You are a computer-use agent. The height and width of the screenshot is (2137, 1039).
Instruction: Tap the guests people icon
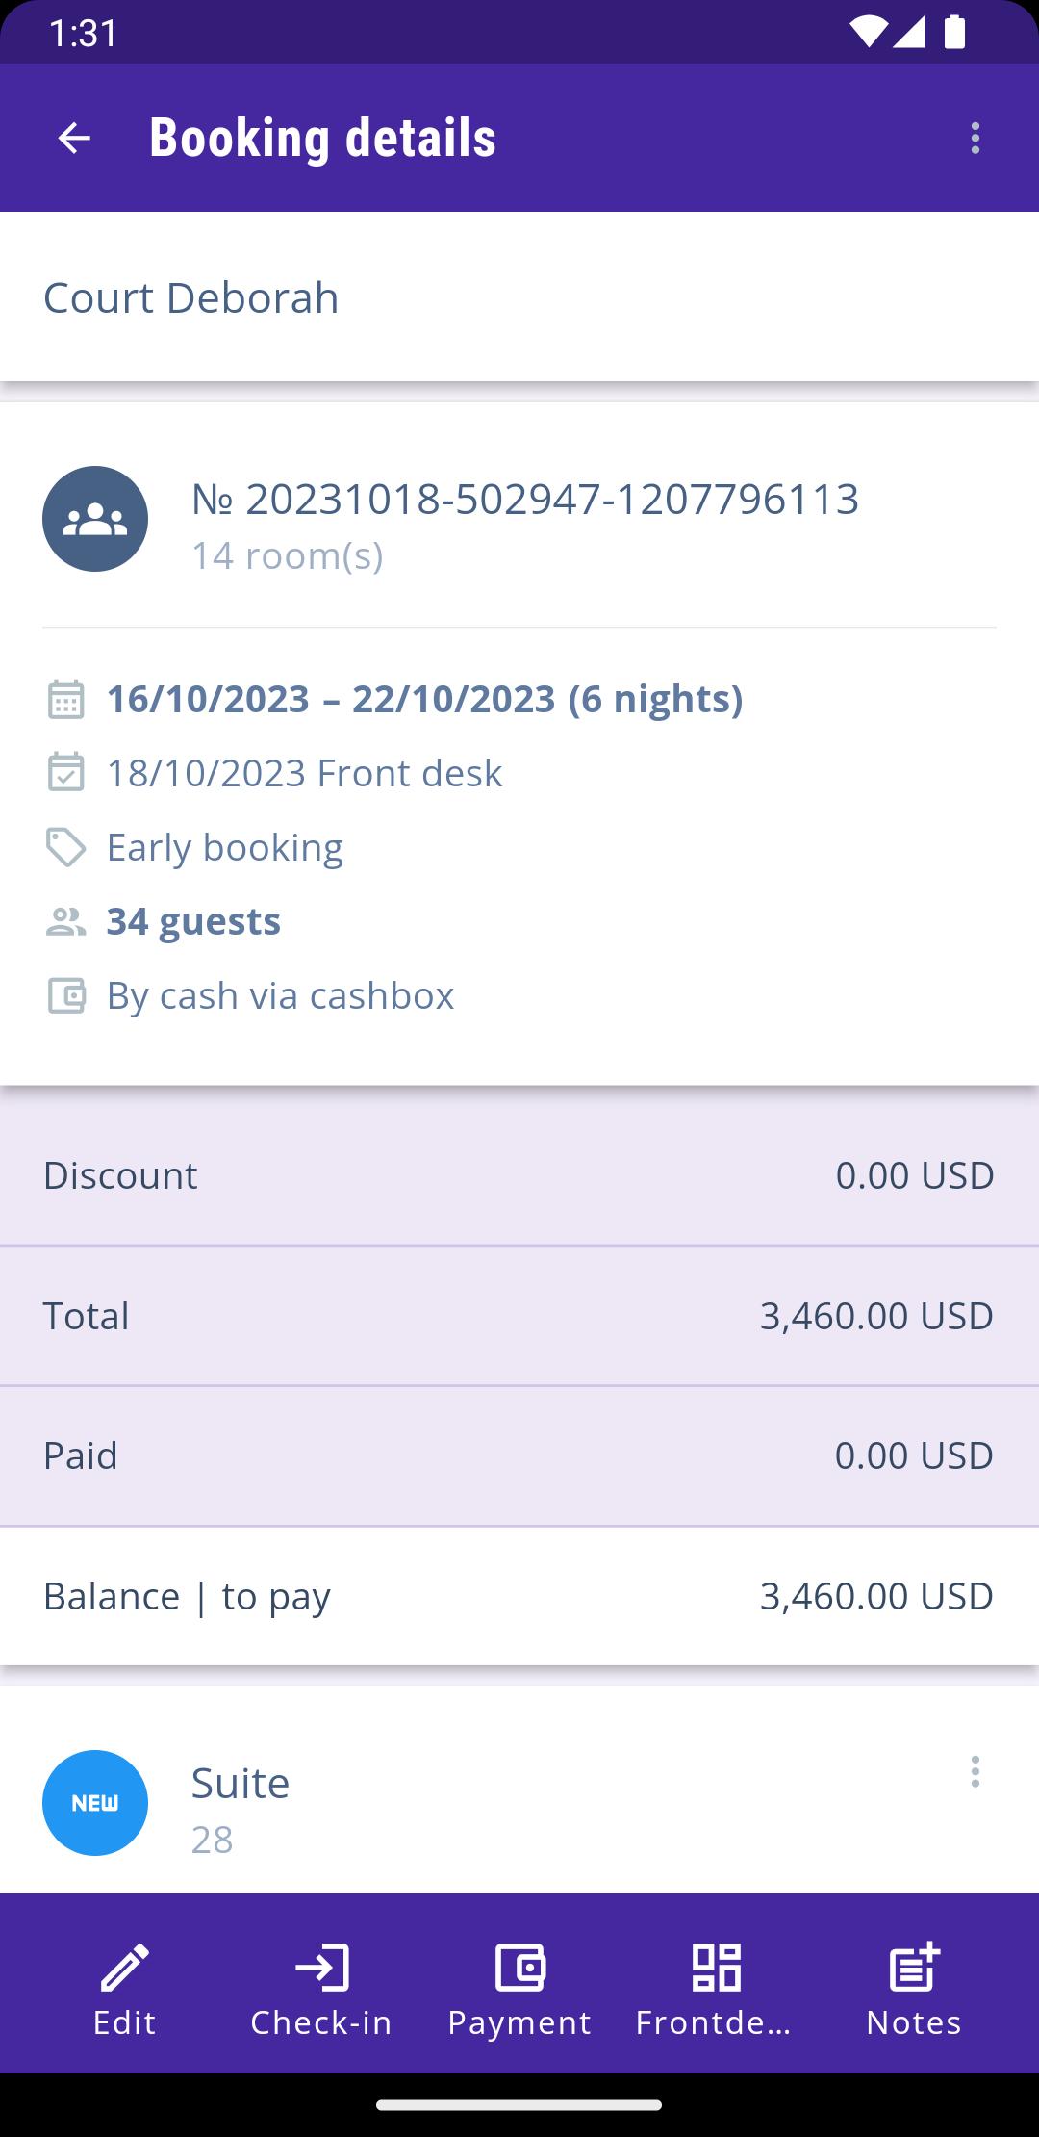[x=65, y=921]
